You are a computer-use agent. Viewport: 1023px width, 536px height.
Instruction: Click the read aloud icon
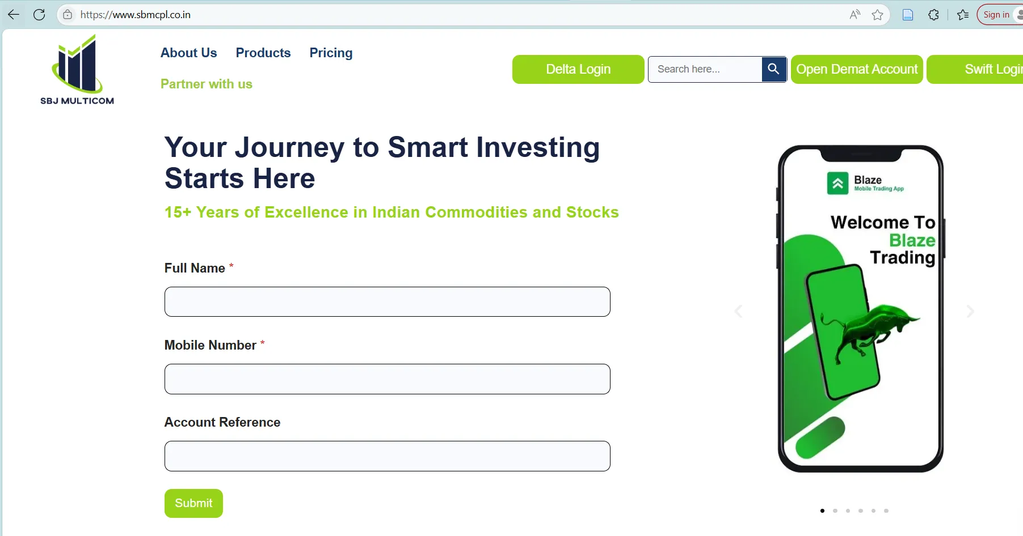855,15
